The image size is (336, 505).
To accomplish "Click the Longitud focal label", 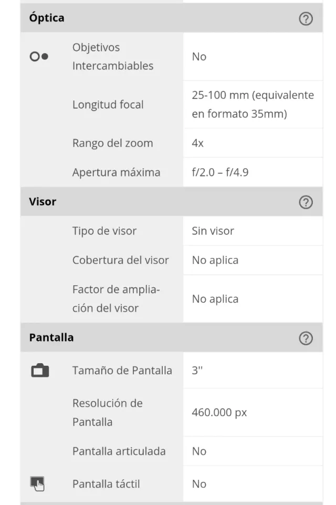I will tap(108, 105).
